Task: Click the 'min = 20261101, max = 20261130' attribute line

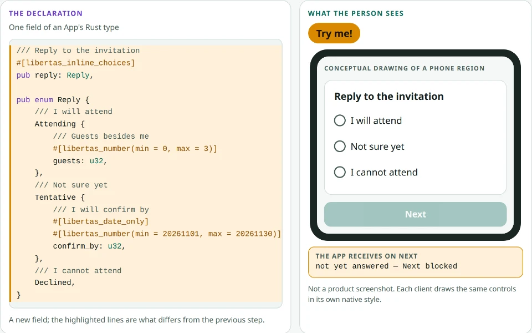Action: [x=167, y=234]
